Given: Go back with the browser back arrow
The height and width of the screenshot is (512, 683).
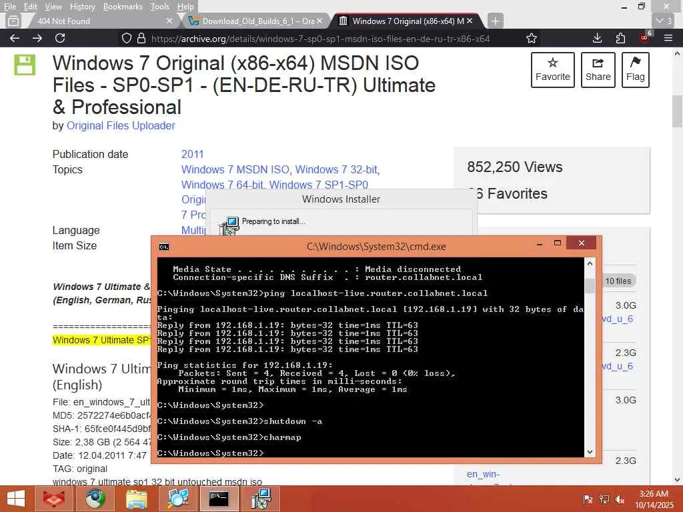Looking at the screenshot, I should 15,38.
